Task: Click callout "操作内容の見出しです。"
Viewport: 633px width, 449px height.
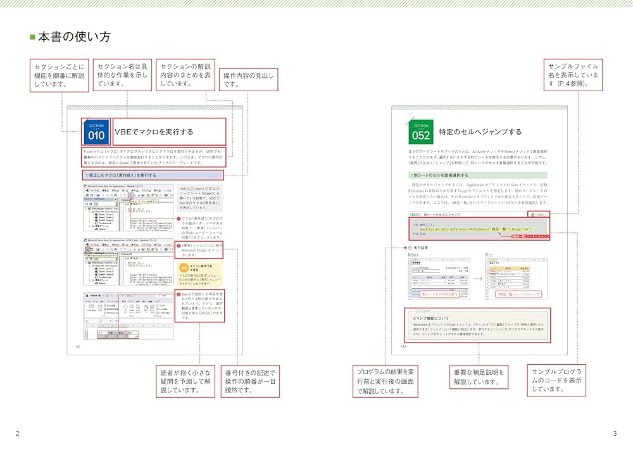Action: pos(249,80)
